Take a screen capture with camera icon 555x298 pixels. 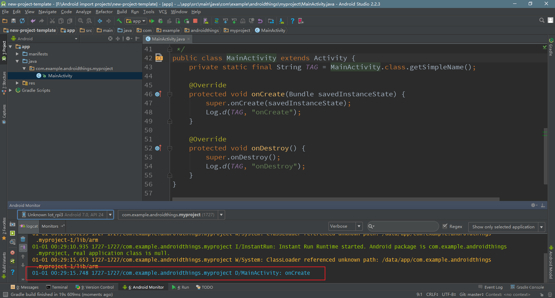coord(12,225)
